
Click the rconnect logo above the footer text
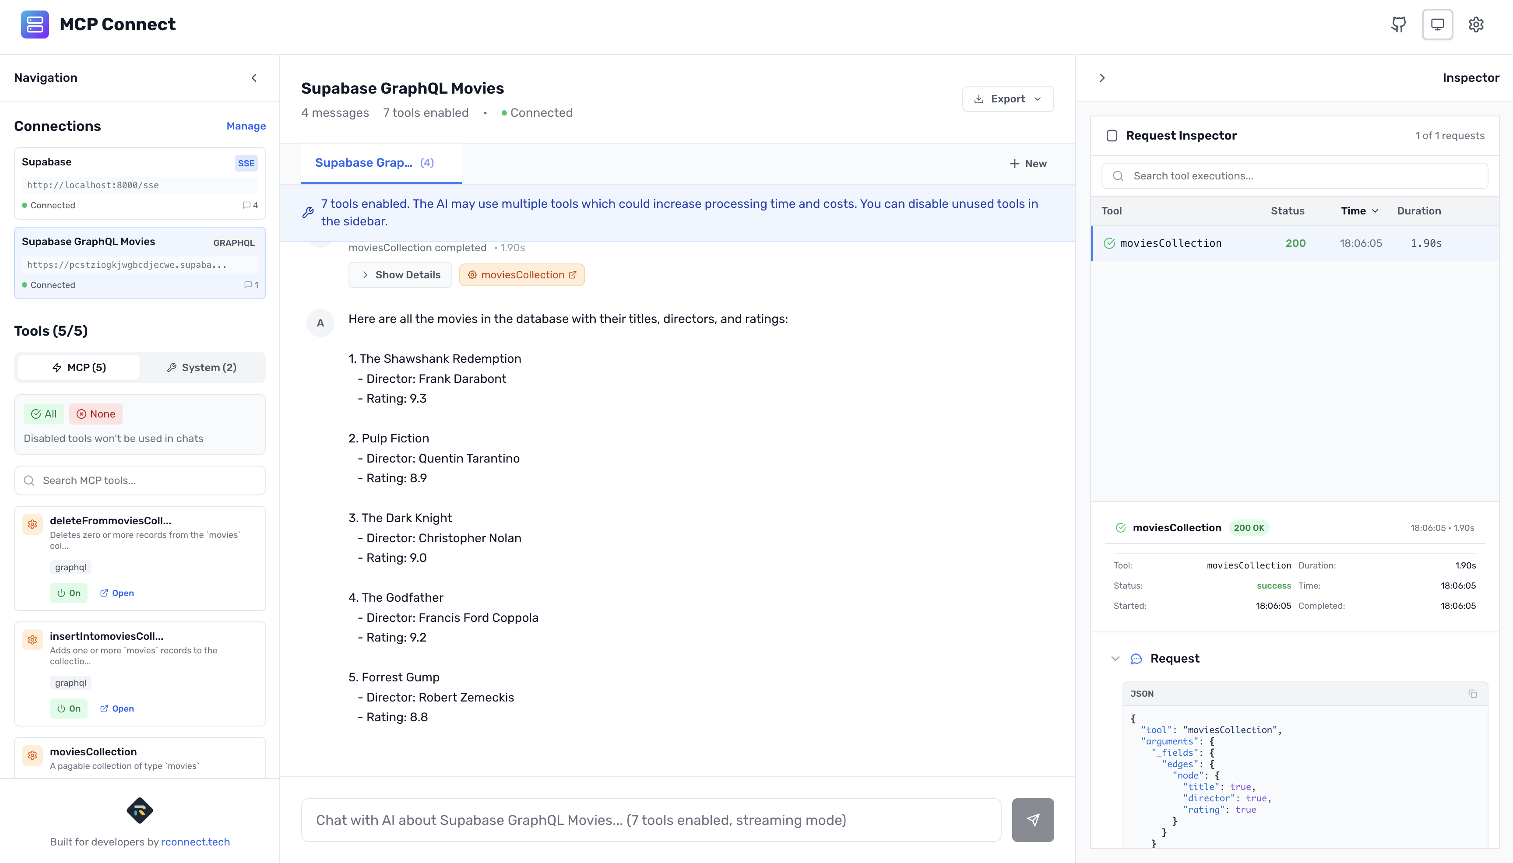coord(140,810)
